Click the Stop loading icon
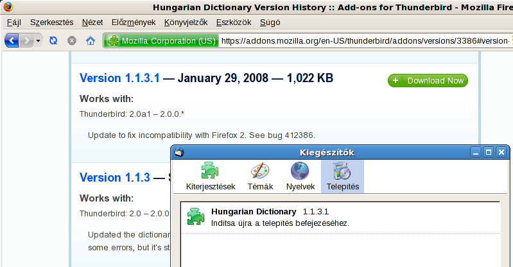 tap(72, 40)
